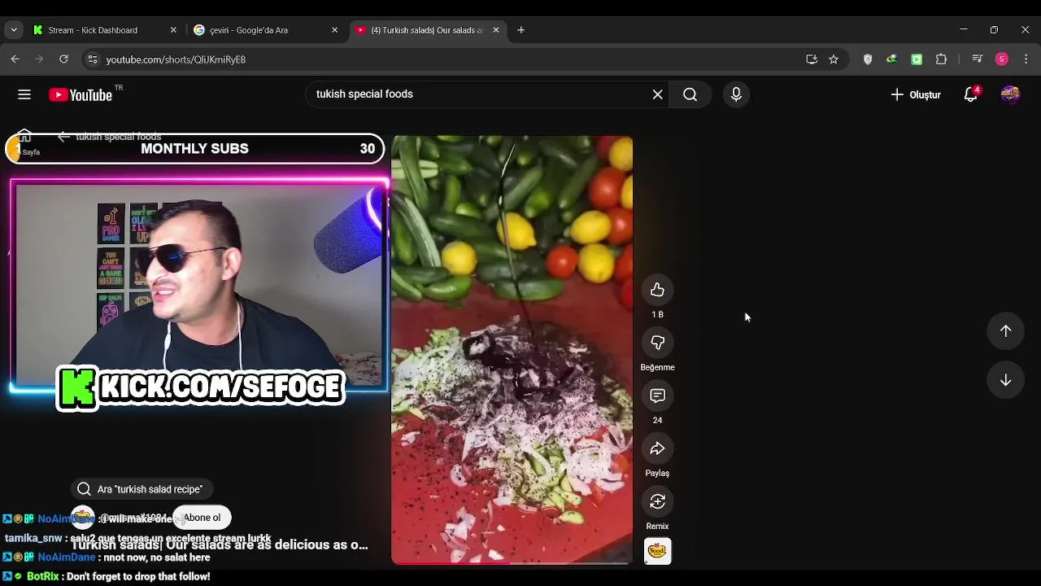Close the Kick Dashboard tab
This screenshot has width=1041, height=586.
tap(173, 30)
